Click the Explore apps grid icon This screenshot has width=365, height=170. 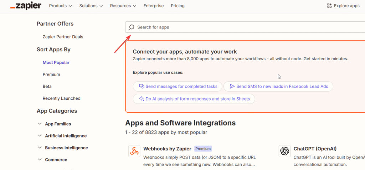click(329, 6)
